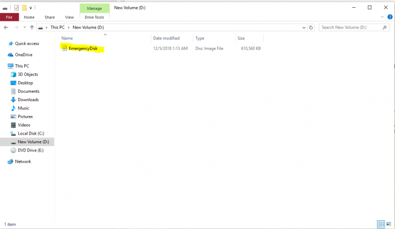Switch to Large icons view layout
This screenshot has width=395, height=229.
pos(389,224)
